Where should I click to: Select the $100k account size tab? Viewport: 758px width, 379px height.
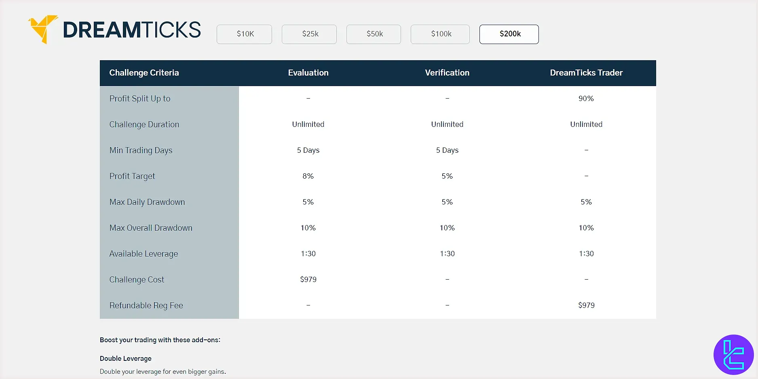tap(440, 34)
